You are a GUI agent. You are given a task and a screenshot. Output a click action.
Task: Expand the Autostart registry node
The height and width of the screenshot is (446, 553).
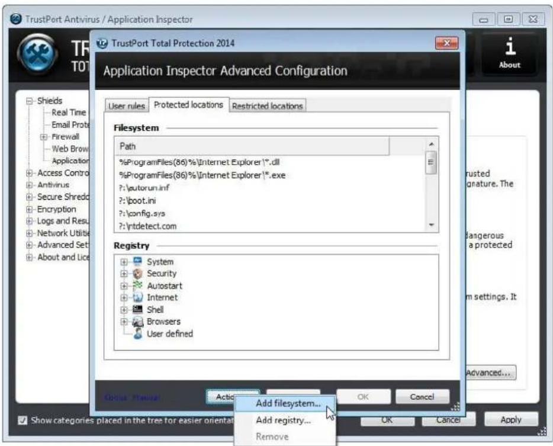(x=124, y=286)
